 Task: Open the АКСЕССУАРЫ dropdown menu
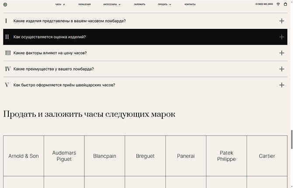tap(112, 4)
